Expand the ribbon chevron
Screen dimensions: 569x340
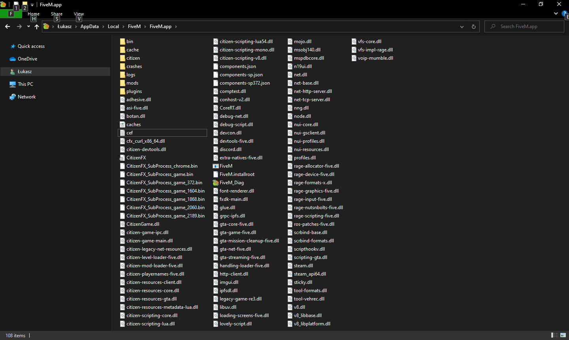556,13
